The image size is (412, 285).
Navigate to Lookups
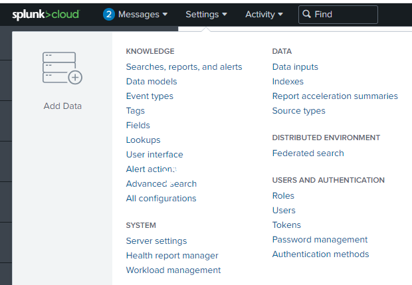tap(143, 140)
